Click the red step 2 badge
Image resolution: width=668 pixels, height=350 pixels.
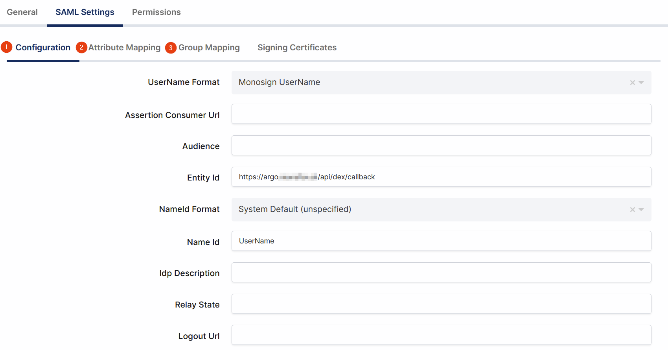(81, 48)
